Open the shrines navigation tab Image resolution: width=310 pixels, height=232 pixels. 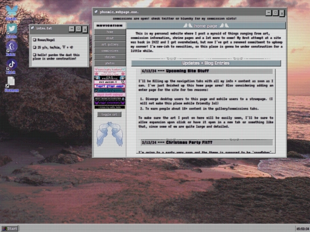(110, 57)
